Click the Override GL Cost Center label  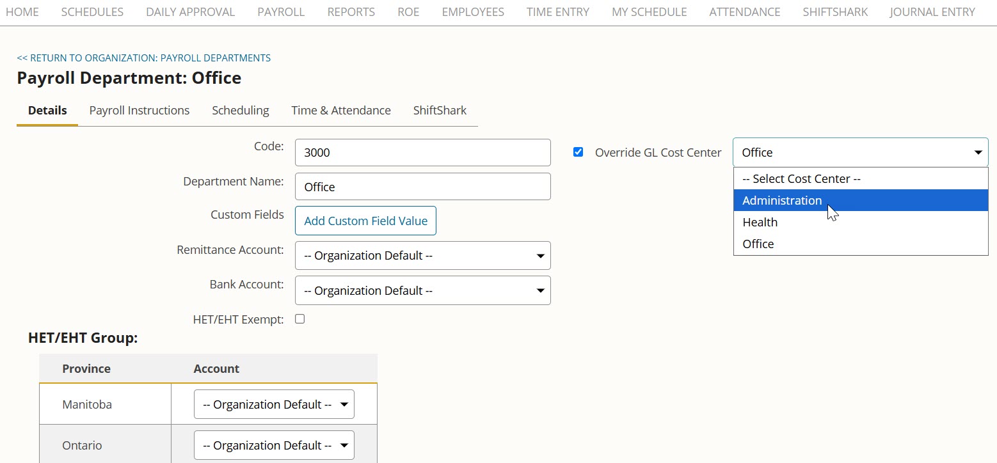(x=658, y=152)
